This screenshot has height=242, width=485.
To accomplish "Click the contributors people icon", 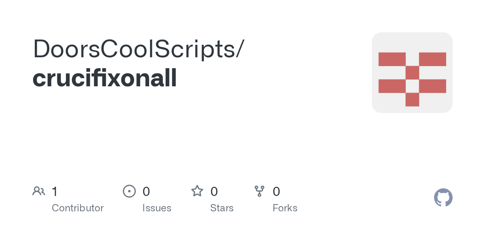I will (x=38, y=191).
